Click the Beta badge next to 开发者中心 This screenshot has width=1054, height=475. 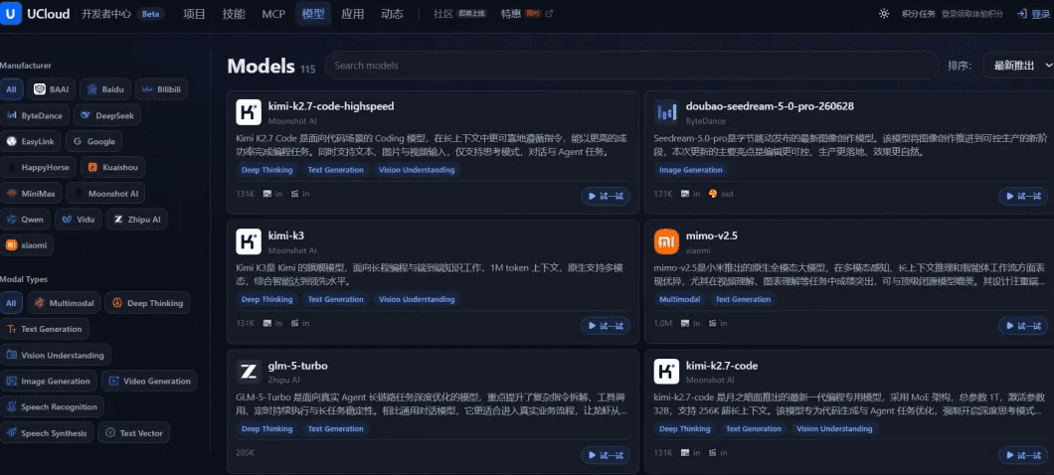[150, 14]
